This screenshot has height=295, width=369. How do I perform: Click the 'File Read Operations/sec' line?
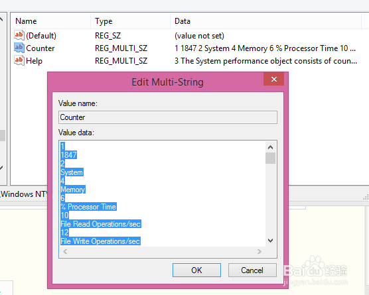click(101, 224)
